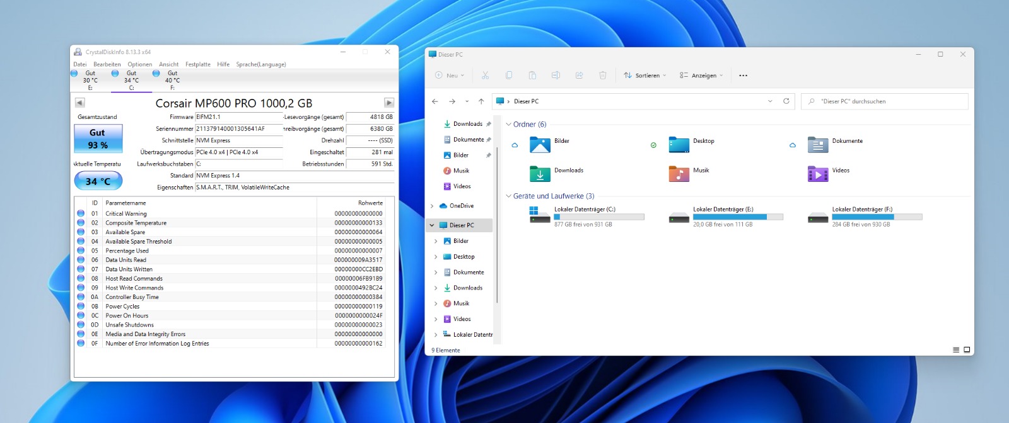Click the delete (trash) icon in Explorer toolbar
This screenshot has width=1009, height=423.
tap(603, 76)
